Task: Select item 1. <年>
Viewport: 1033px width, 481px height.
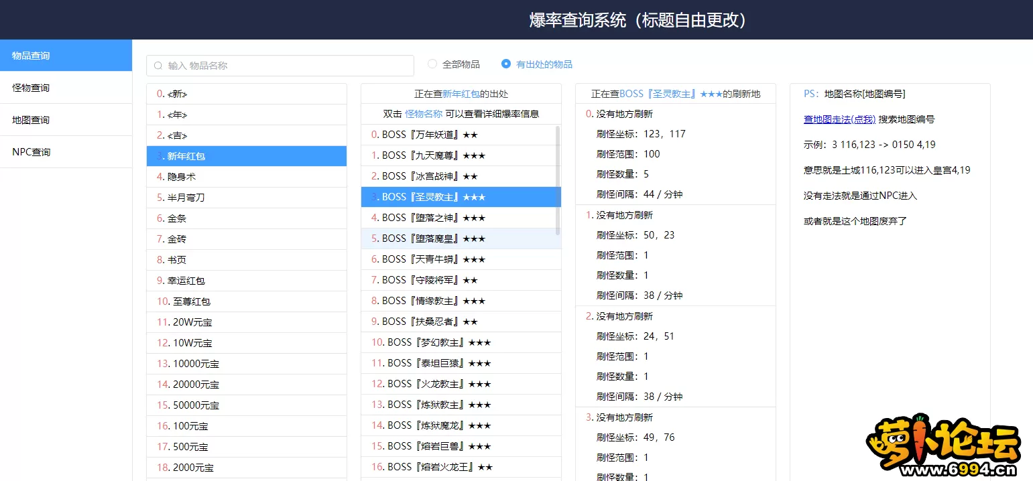Action: pos(247,115)
